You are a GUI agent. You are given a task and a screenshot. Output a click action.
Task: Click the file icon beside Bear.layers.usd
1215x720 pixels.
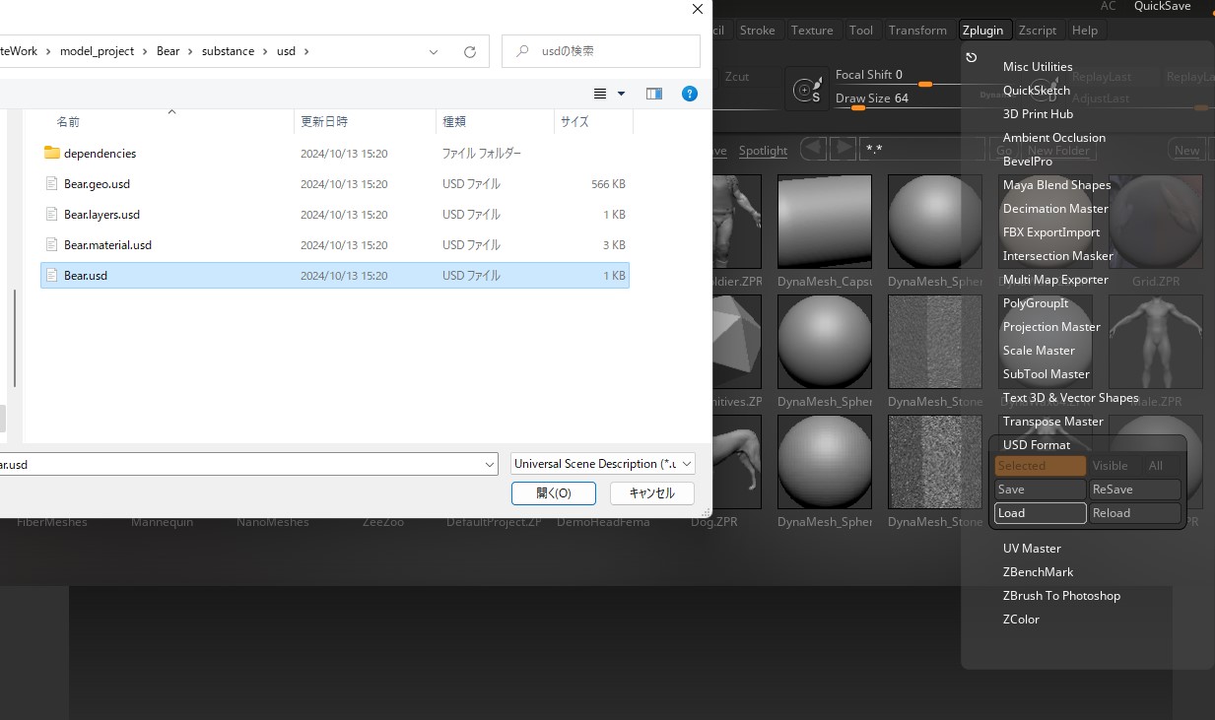click(52, 214)
